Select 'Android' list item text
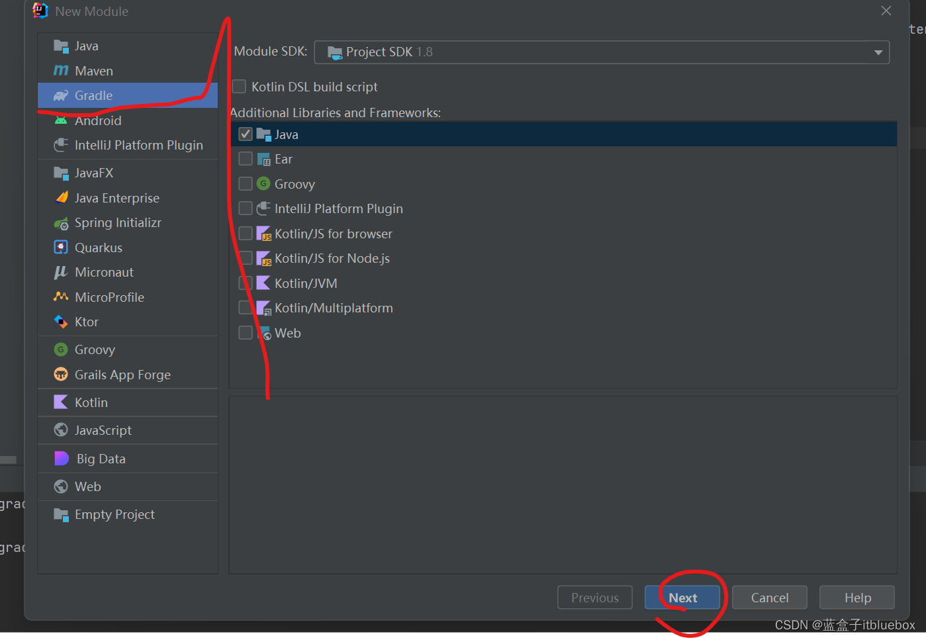The width and height of the screenshot is (926, 638). click(x=98, y=121)
